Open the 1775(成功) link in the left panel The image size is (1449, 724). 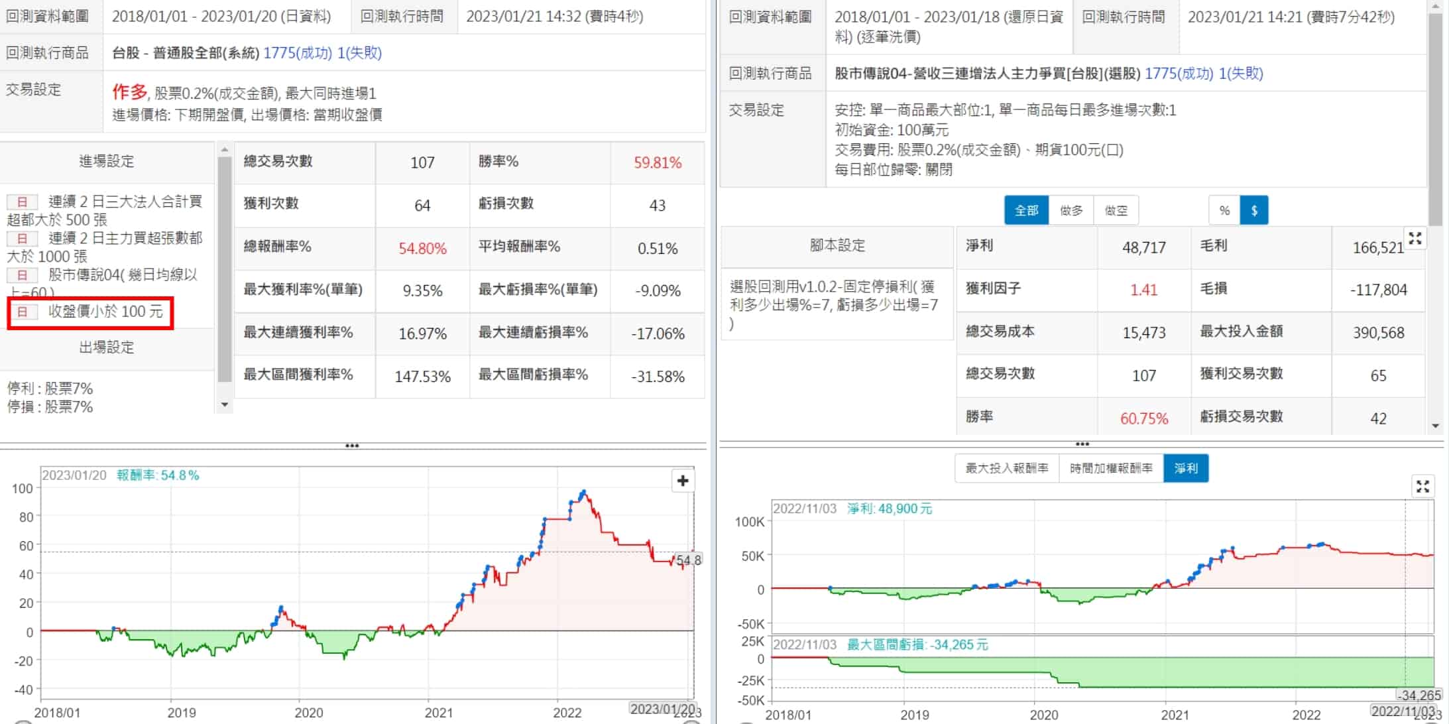(298, 53)
